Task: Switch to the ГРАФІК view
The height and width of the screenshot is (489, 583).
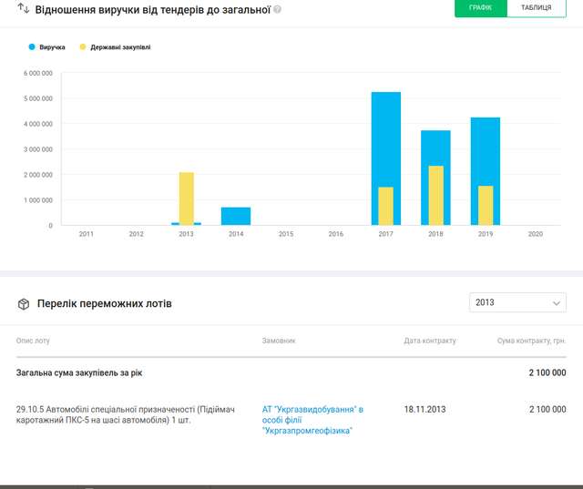Action: click(480, 8)
